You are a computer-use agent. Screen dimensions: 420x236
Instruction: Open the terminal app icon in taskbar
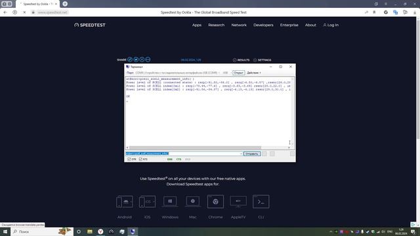point(133,231)
